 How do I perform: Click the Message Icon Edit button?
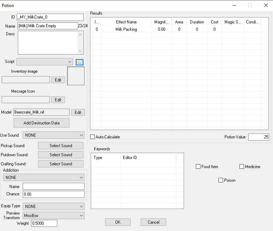pyautogui.click(x=58, y=100)
